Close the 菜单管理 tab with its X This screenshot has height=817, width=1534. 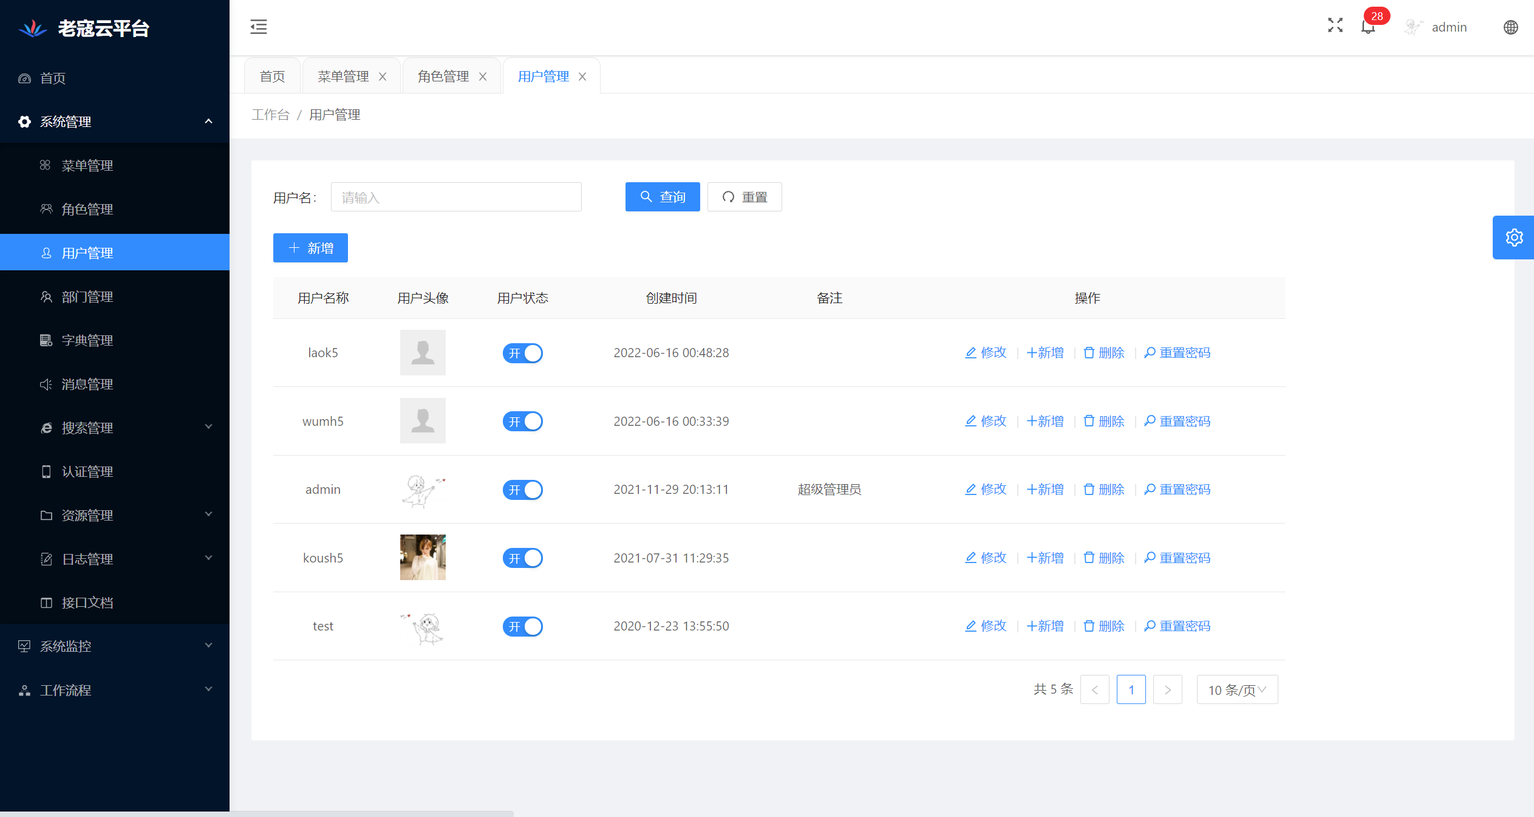coord(383,77)
